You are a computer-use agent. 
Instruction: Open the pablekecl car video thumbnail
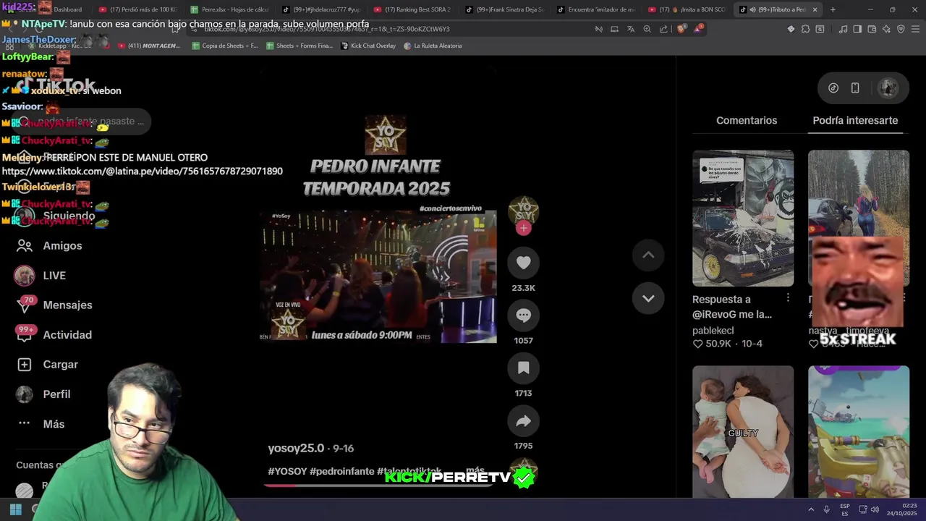coord(743,218)
